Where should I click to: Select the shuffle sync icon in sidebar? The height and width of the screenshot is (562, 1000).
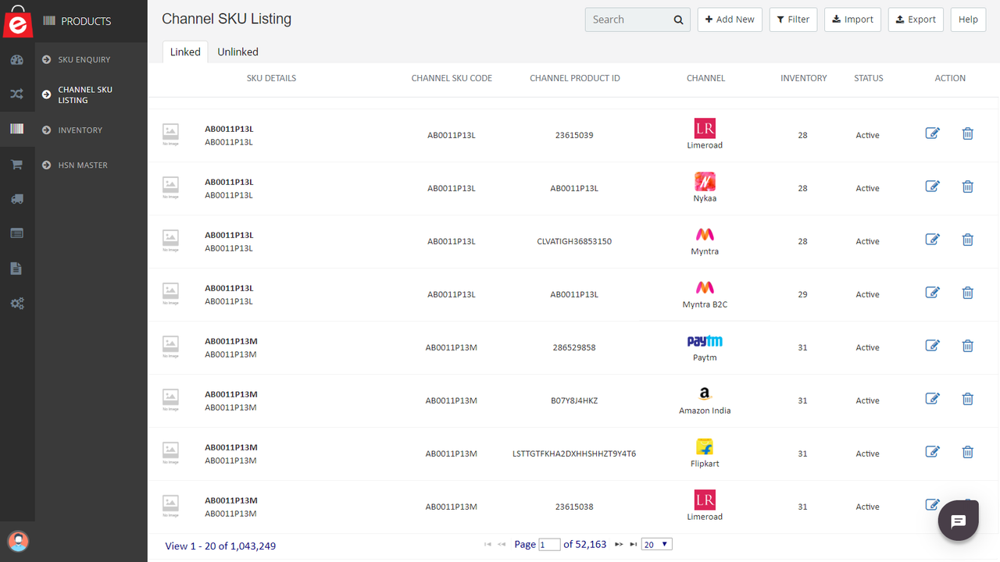click(17, 94)
